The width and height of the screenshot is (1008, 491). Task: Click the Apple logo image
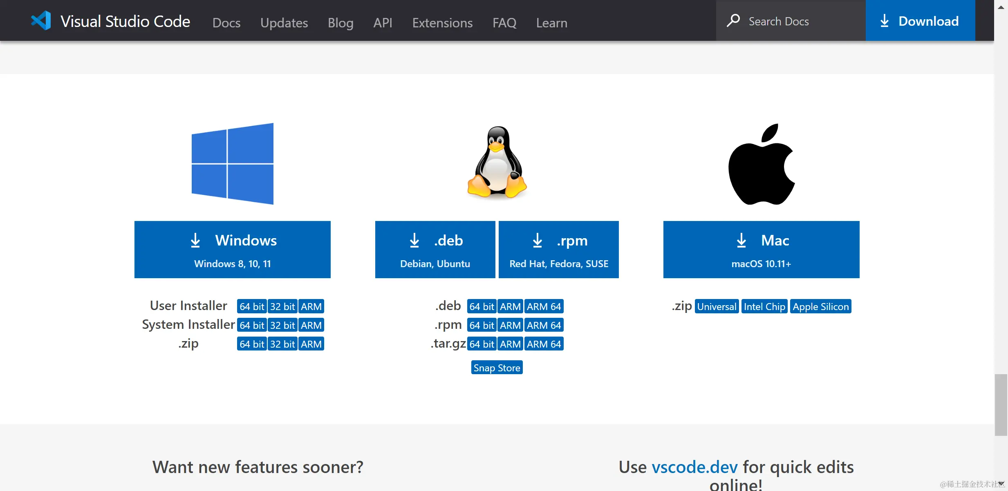click(x=762, y=164)
